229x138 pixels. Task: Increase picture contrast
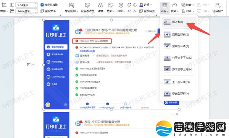click(129, 5)
